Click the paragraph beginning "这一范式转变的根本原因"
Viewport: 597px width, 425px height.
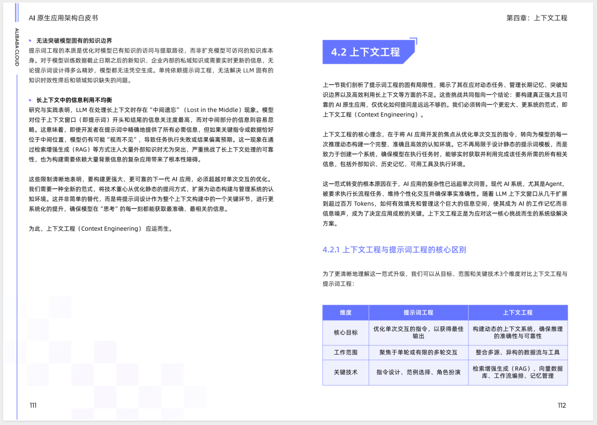(x=445, y=204)
